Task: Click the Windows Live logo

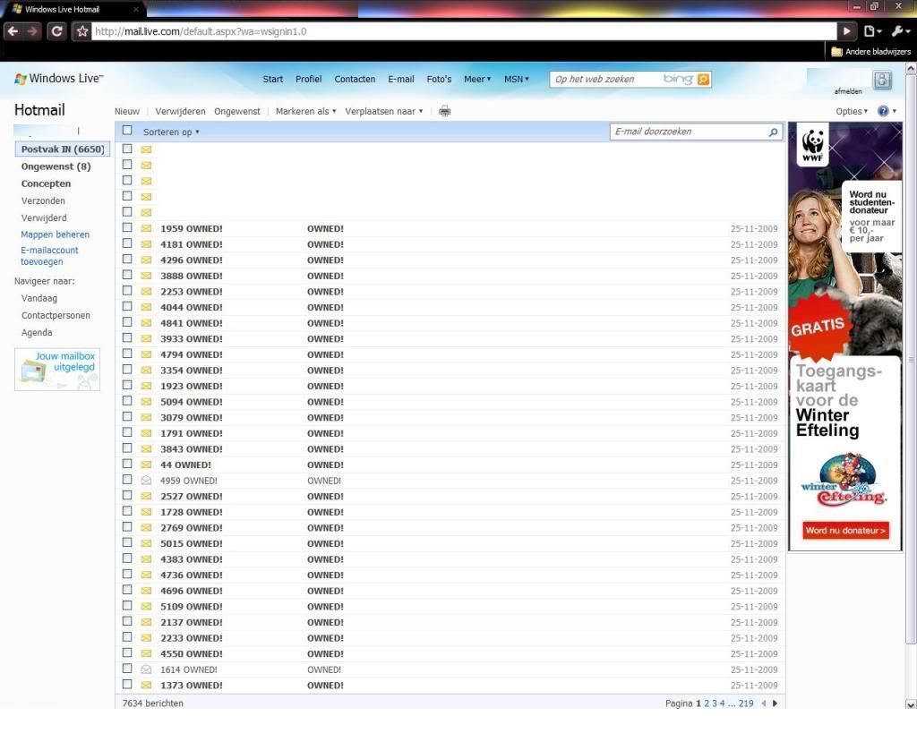Action: [x=58, y=79]
